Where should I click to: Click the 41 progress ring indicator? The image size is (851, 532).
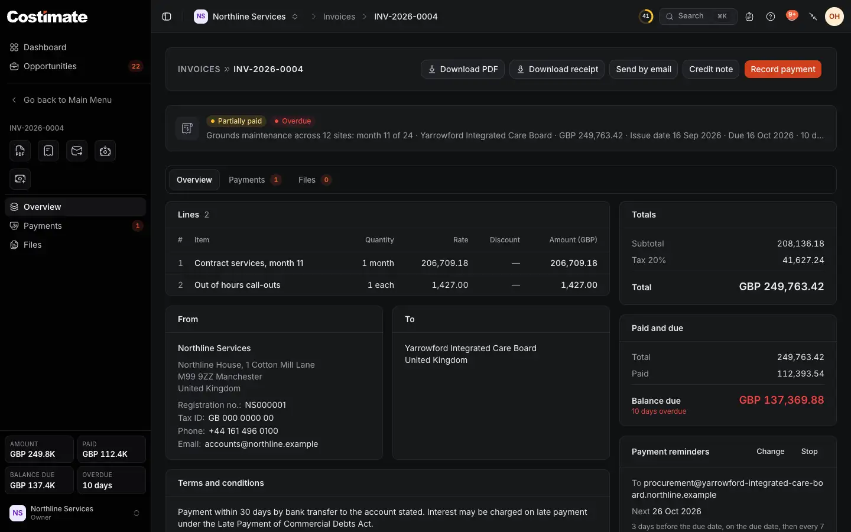tap(646, 17)
